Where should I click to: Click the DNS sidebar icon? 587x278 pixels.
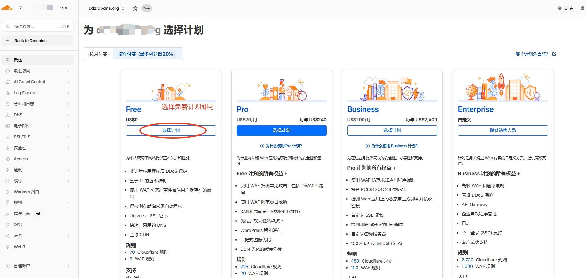pos(8,115)
